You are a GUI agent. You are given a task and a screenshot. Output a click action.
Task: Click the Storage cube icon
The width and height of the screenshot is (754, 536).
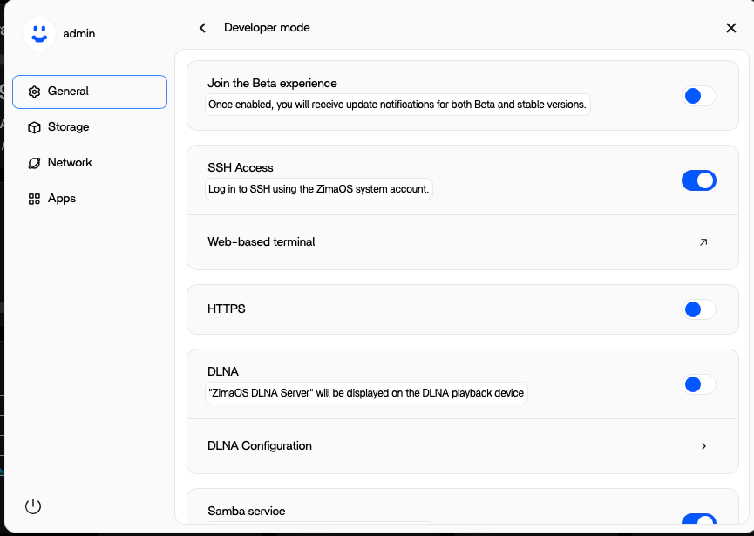34,127
